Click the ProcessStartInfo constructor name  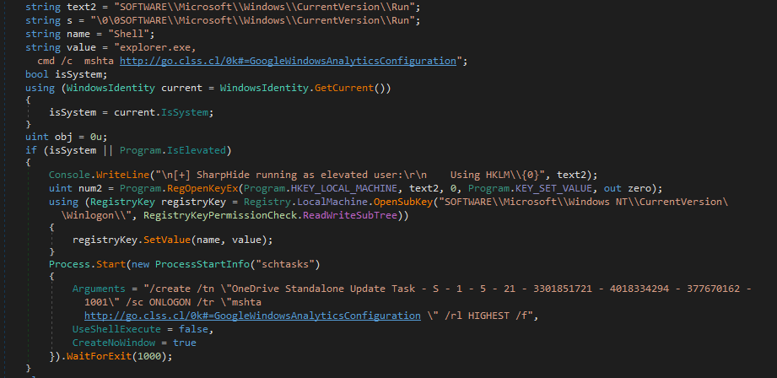click(202, 264)
